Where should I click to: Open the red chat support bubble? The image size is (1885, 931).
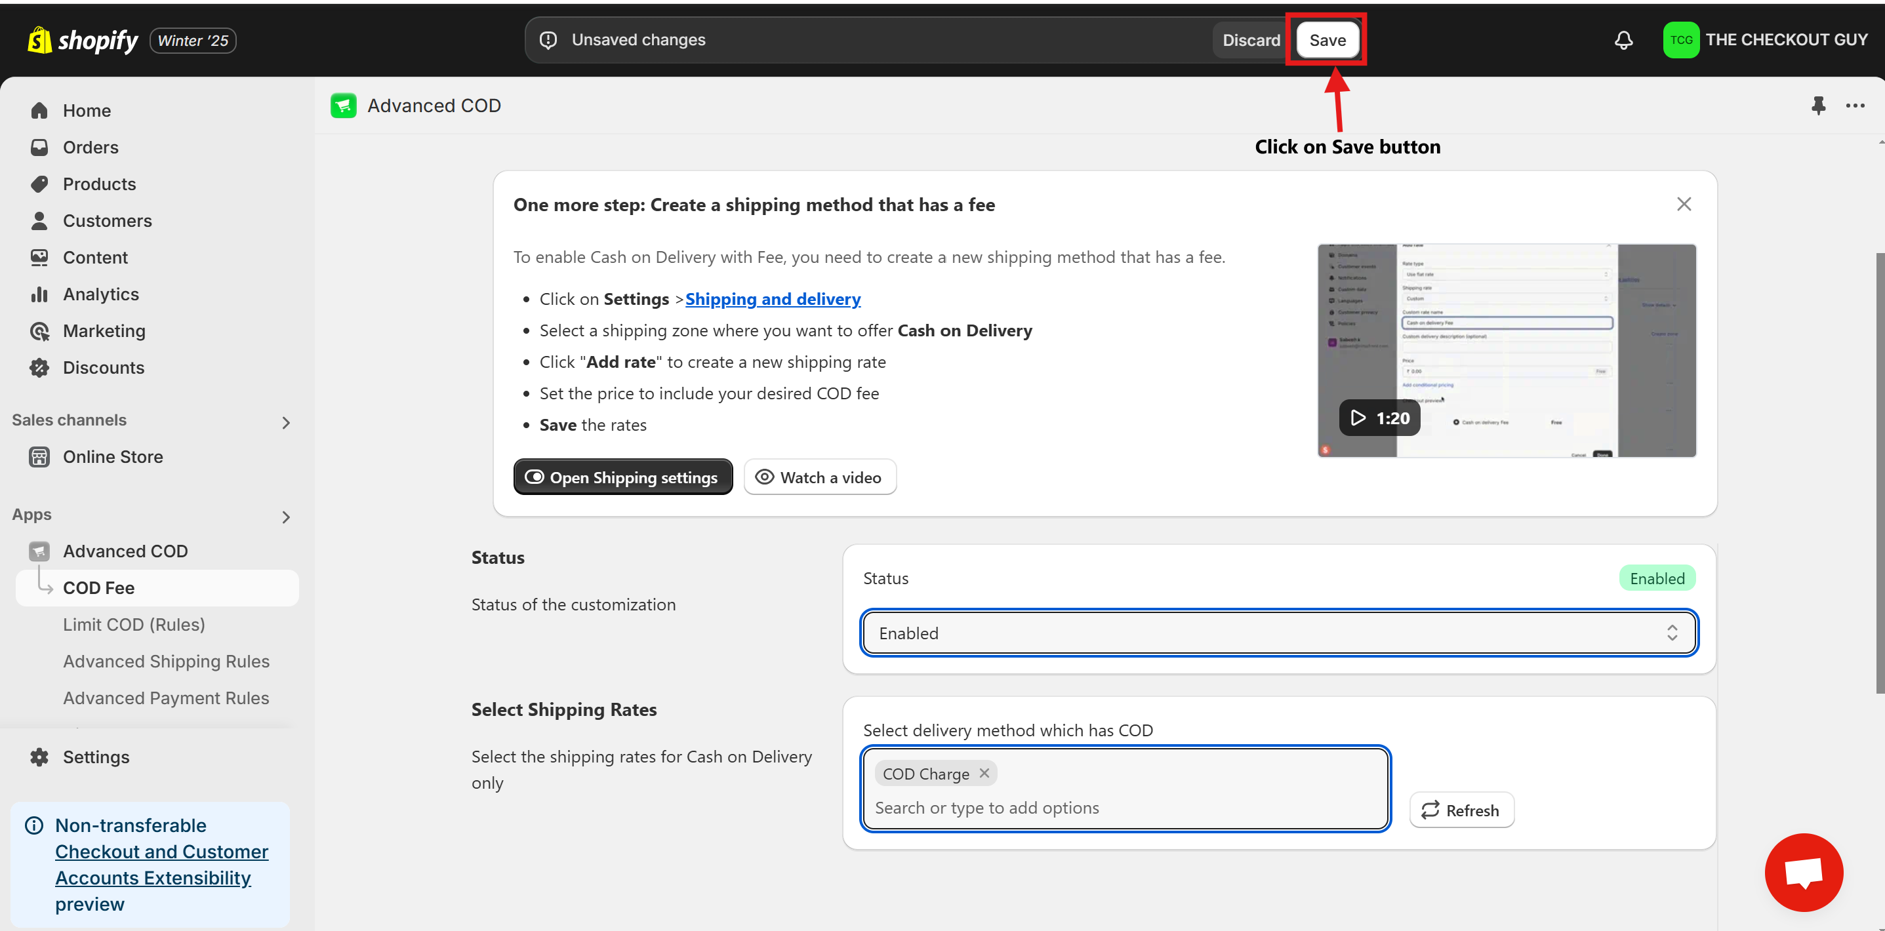click(x=1803, y=872)
